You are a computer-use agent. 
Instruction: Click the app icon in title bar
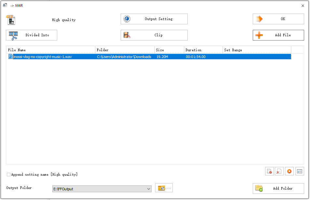[x=5, y=5]
